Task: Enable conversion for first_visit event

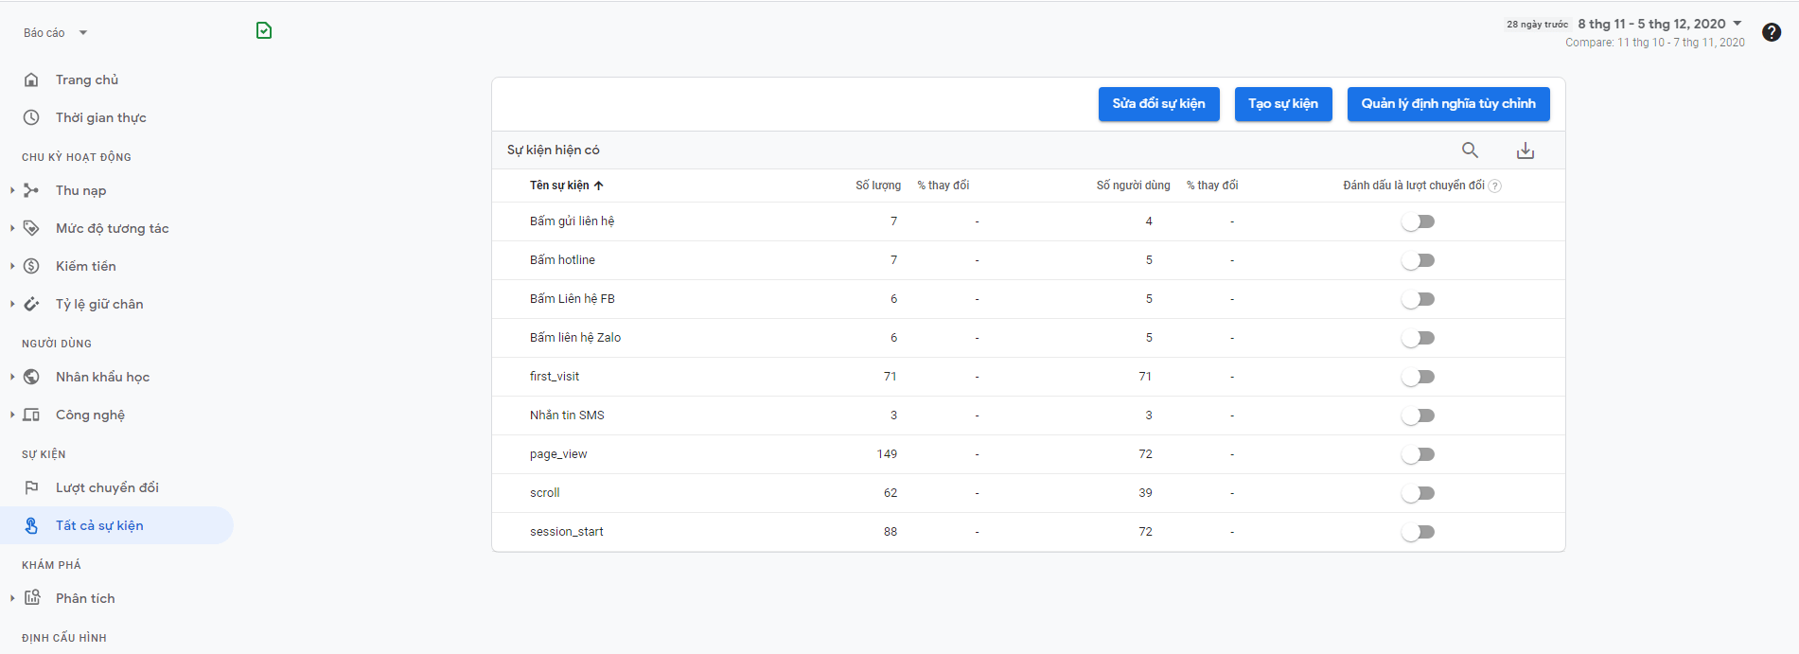Action: tap(1419, 377)
